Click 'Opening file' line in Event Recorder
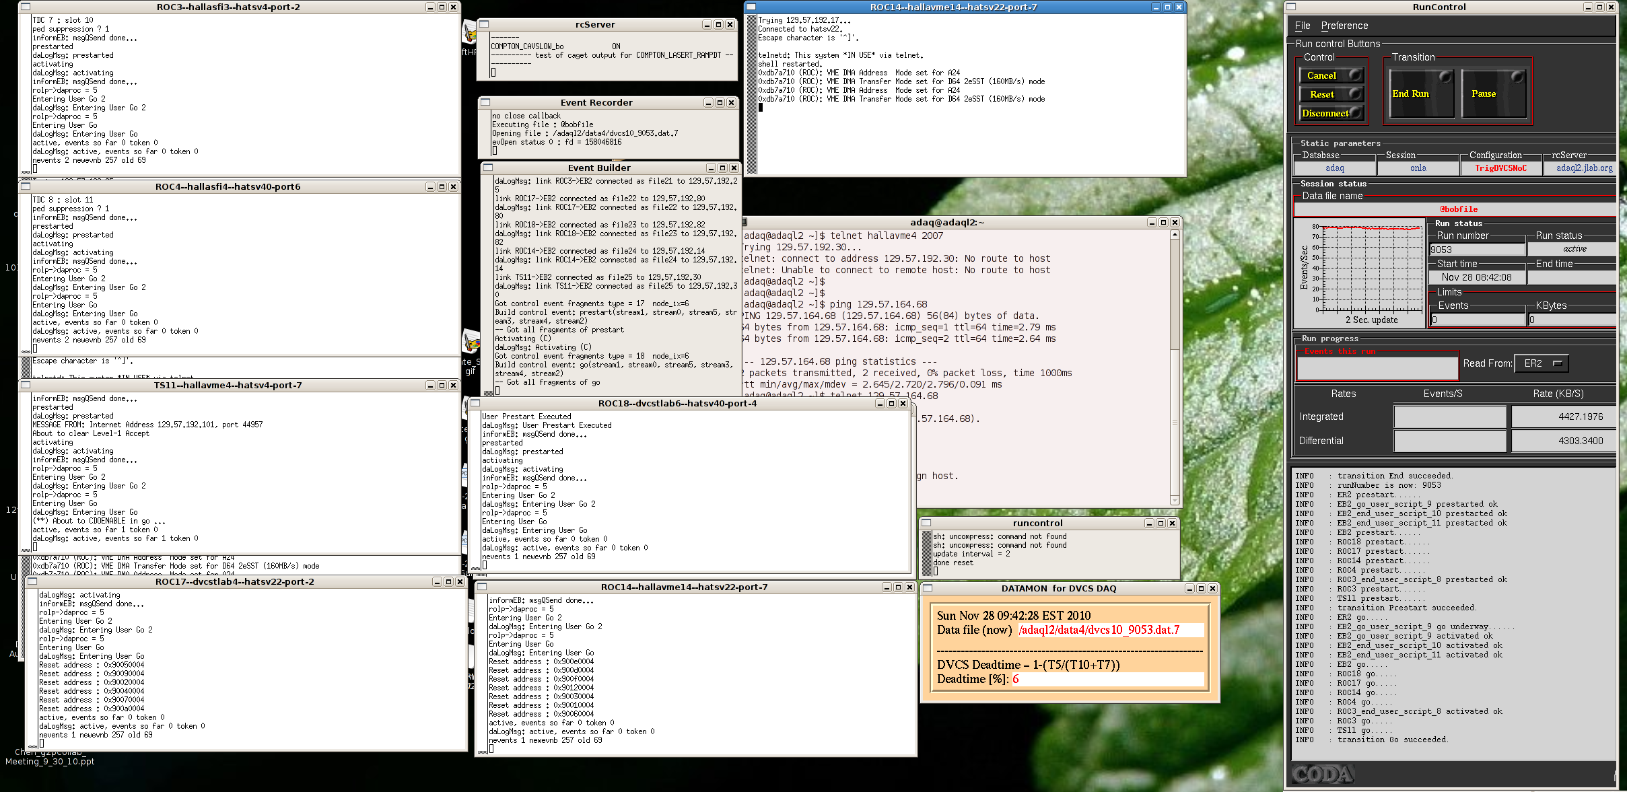Viewport: 1627px width, 792px height. [585, 133]
